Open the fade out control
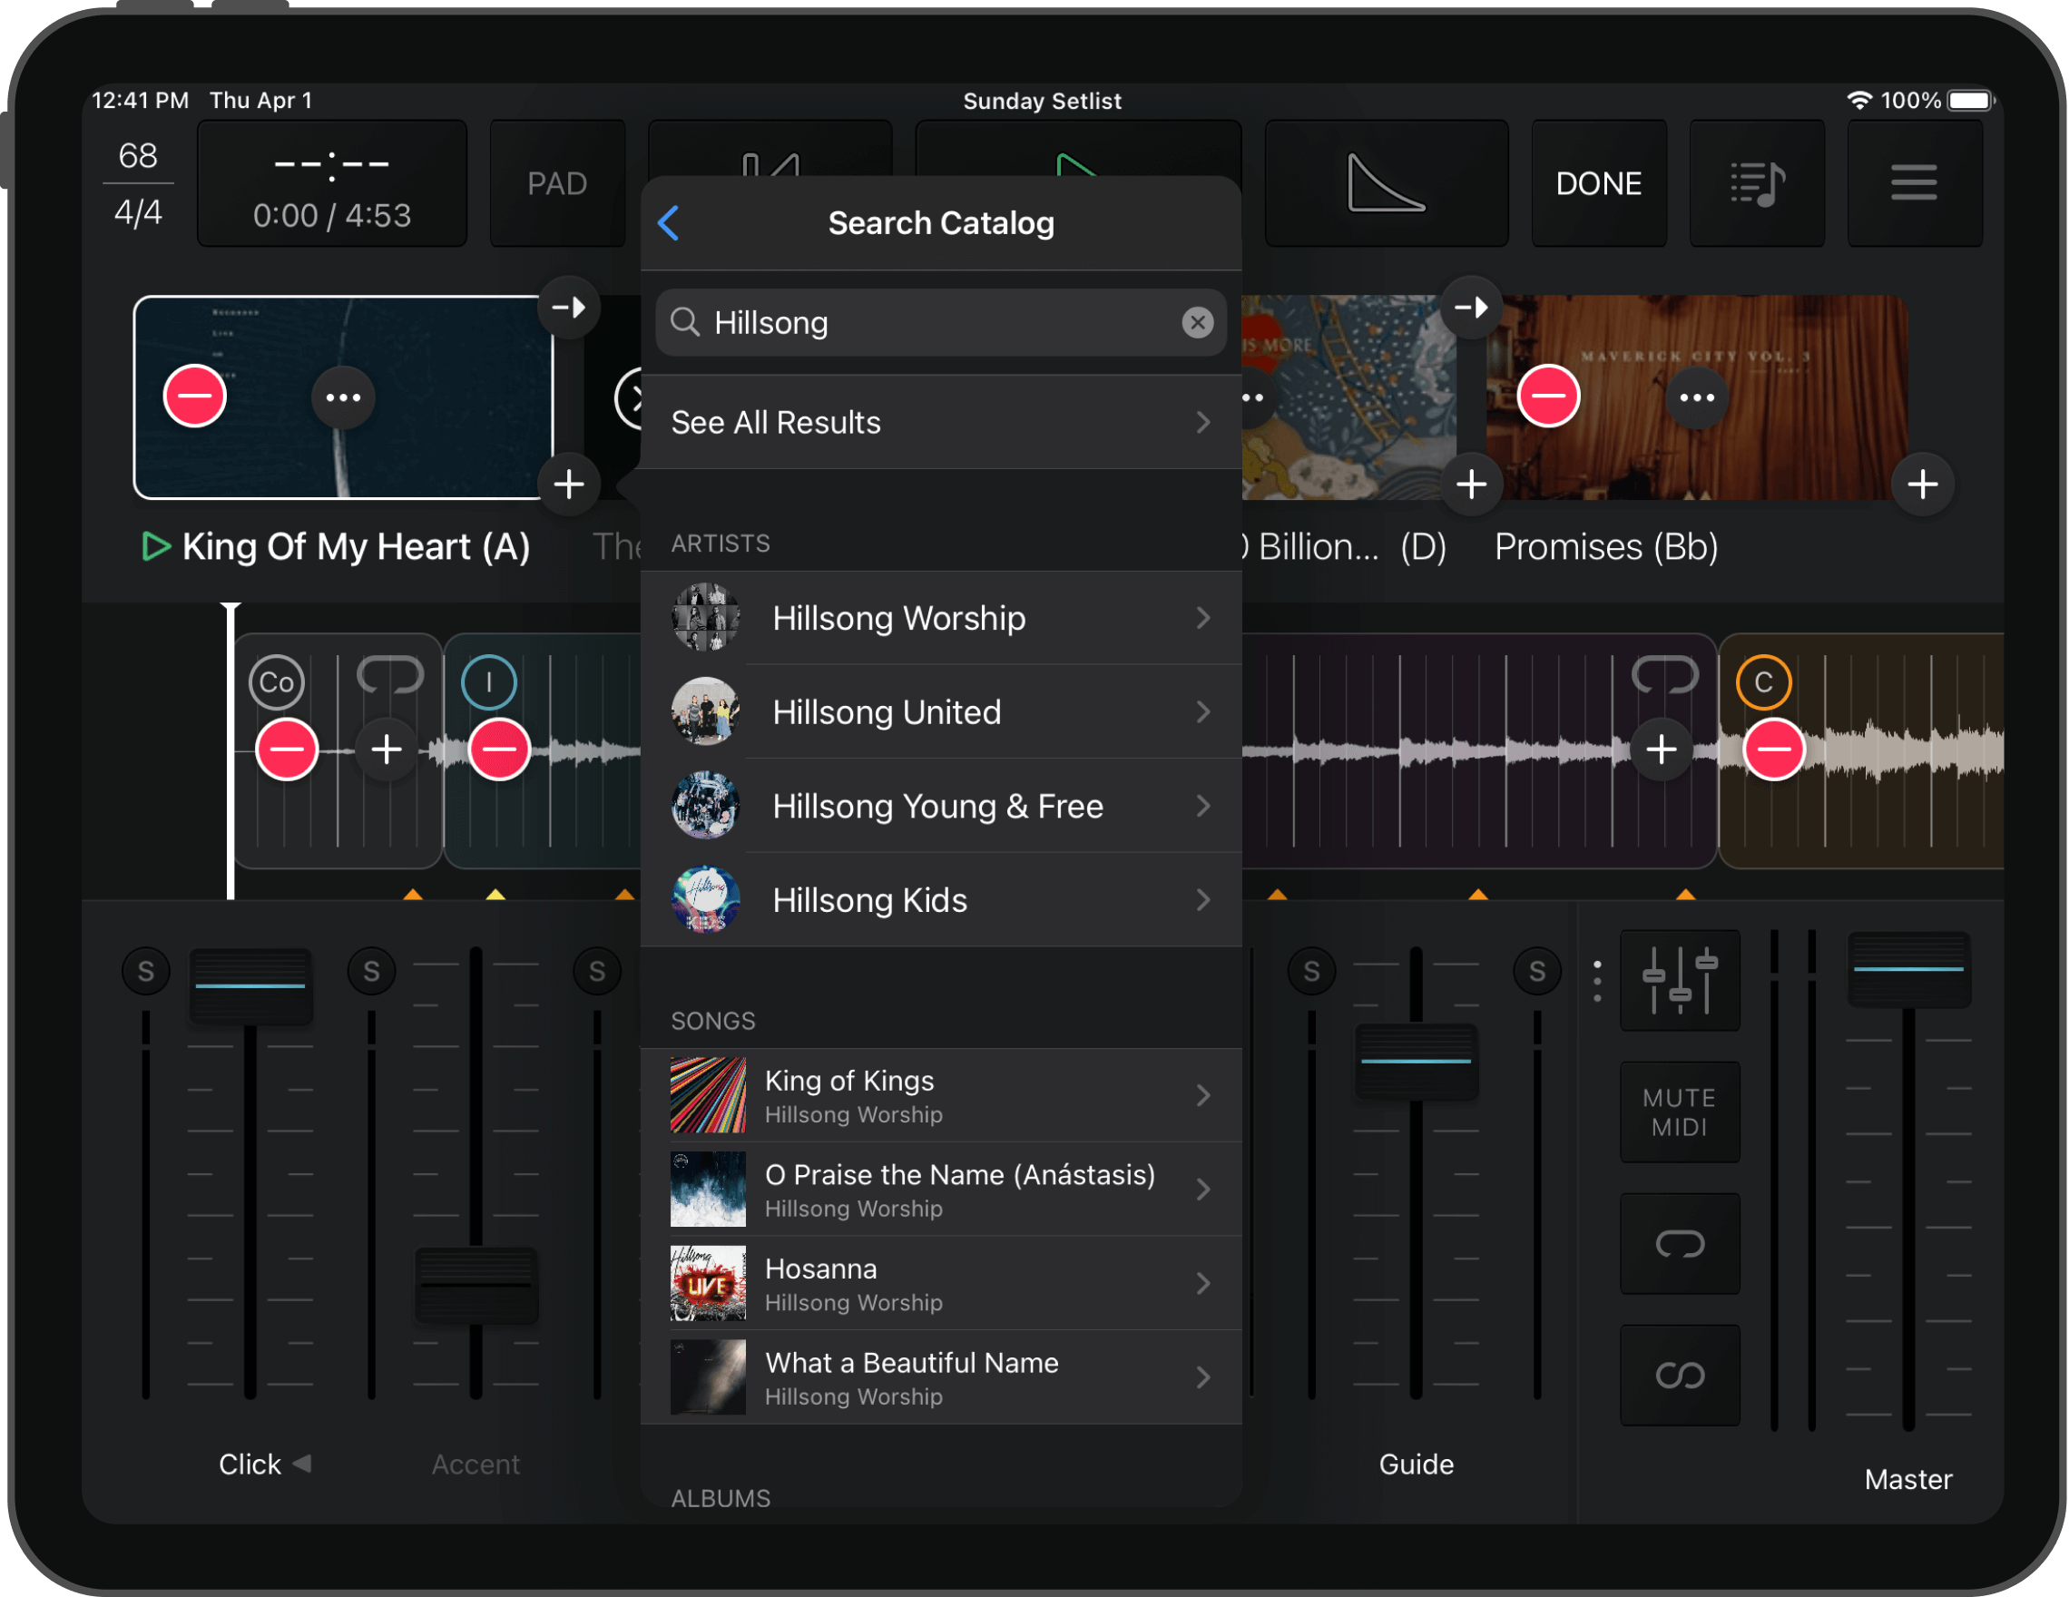 point(1386,182)
